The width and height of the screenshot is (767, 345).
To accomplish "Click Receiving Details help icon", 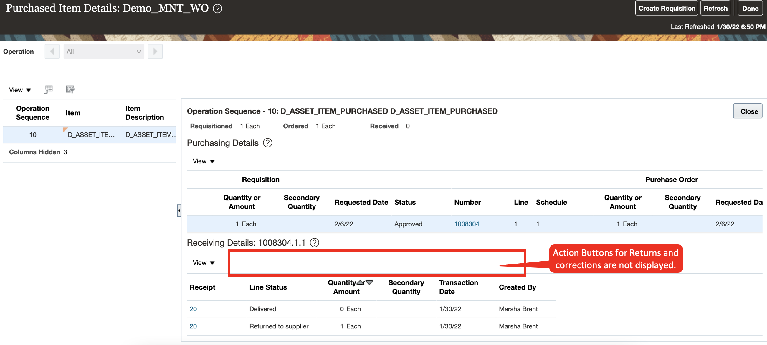I will pyautogui.click(x=314, y=242).
